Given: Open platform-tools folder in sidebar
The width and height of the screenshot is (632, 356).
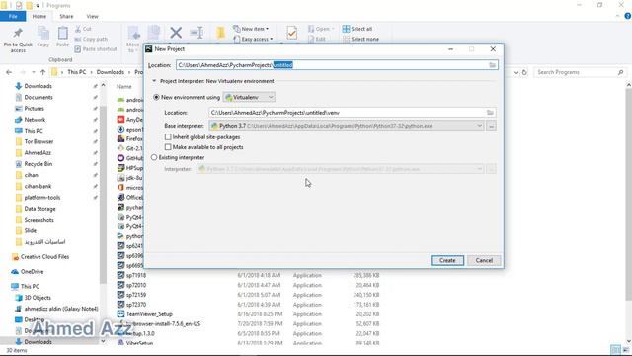Looking at the screenshot, I should pyautogui.click(x=42, y=198).
